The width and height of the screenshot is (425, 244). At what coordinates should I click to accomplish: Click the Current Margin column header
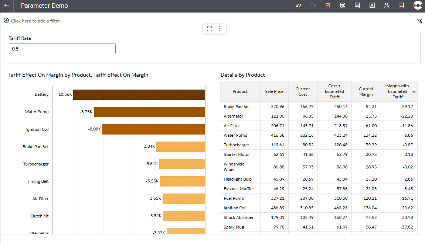pos(366,91)
